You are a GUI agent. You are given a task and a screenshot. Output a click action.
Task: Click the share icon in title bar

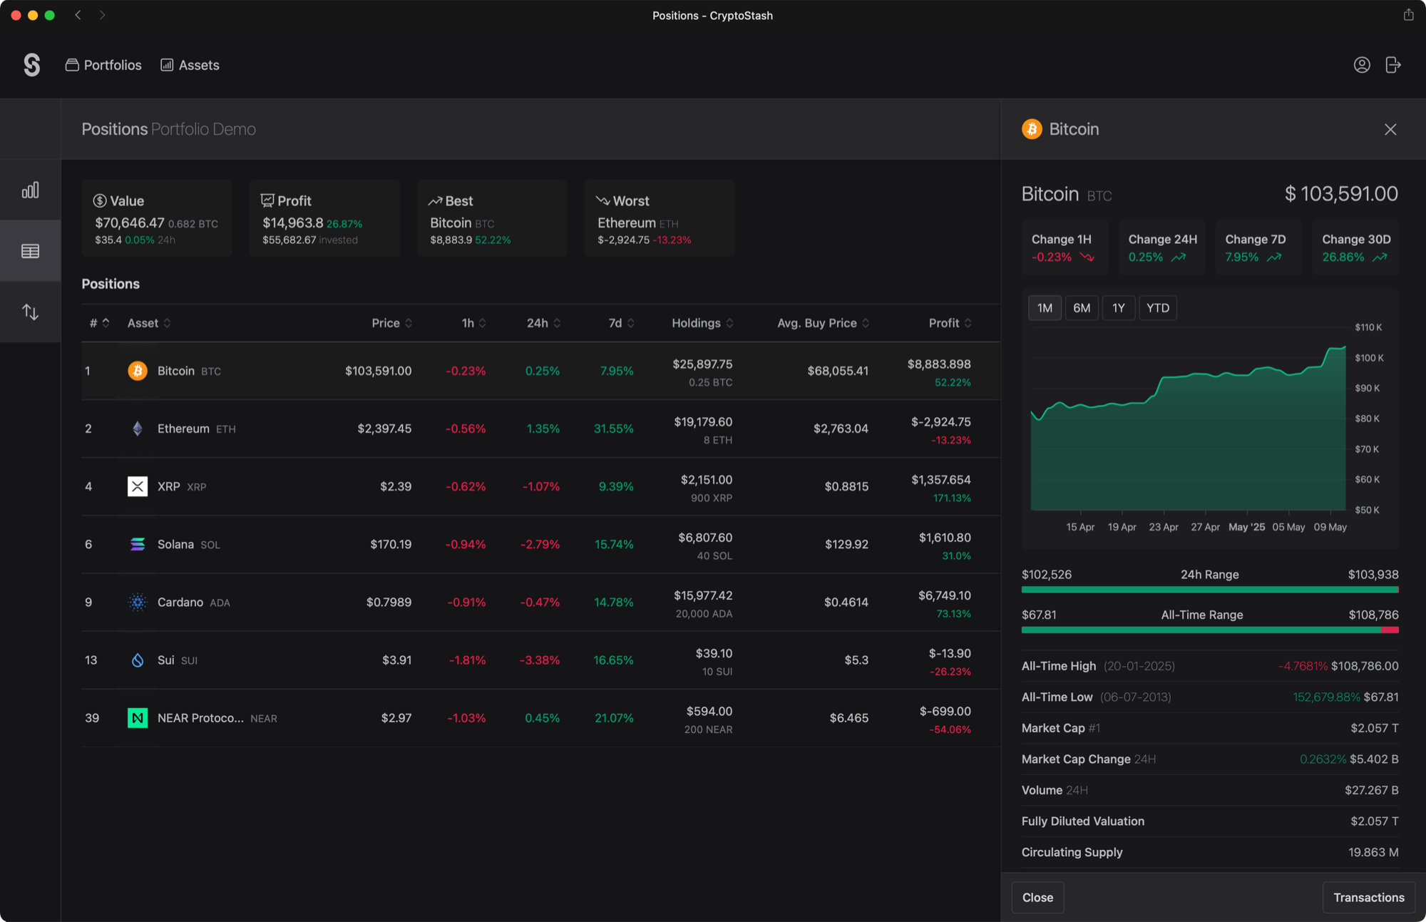[1408, 15]
